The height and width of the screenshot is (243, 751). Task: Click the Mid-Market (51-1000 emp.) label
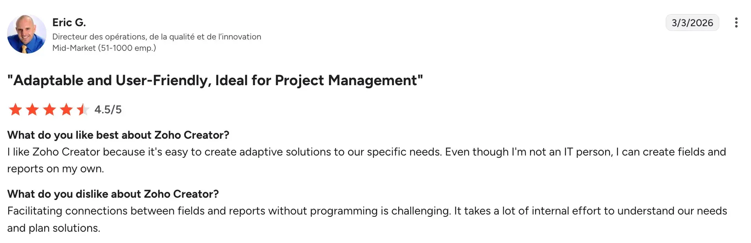[x=104, y=48]
